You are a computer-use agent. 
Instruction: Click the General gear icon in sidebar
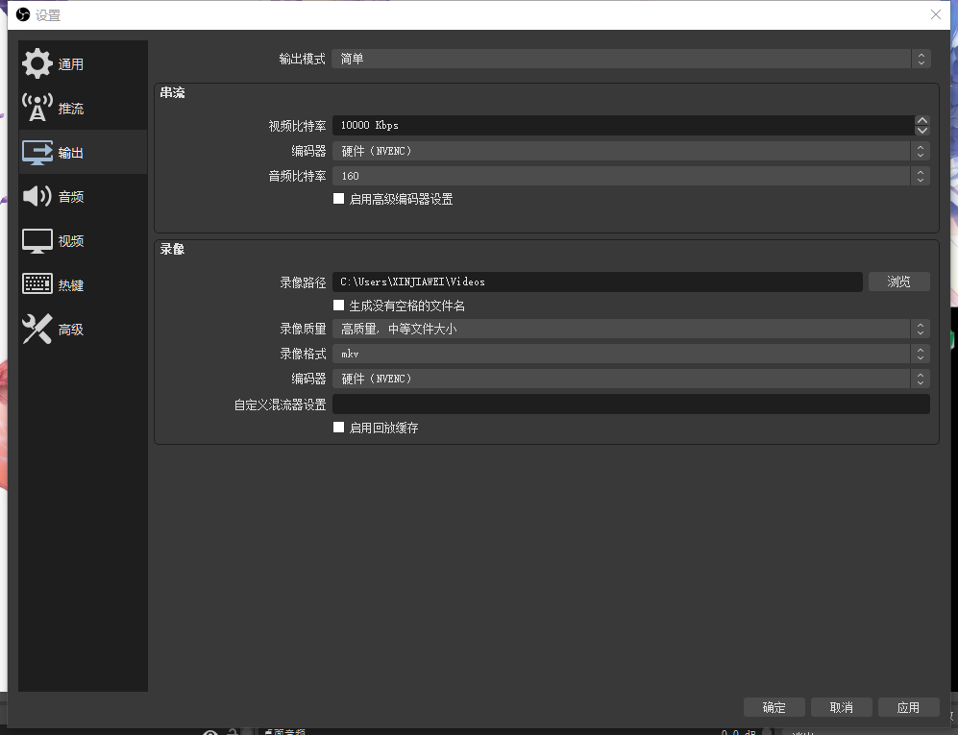click(37, 64)
